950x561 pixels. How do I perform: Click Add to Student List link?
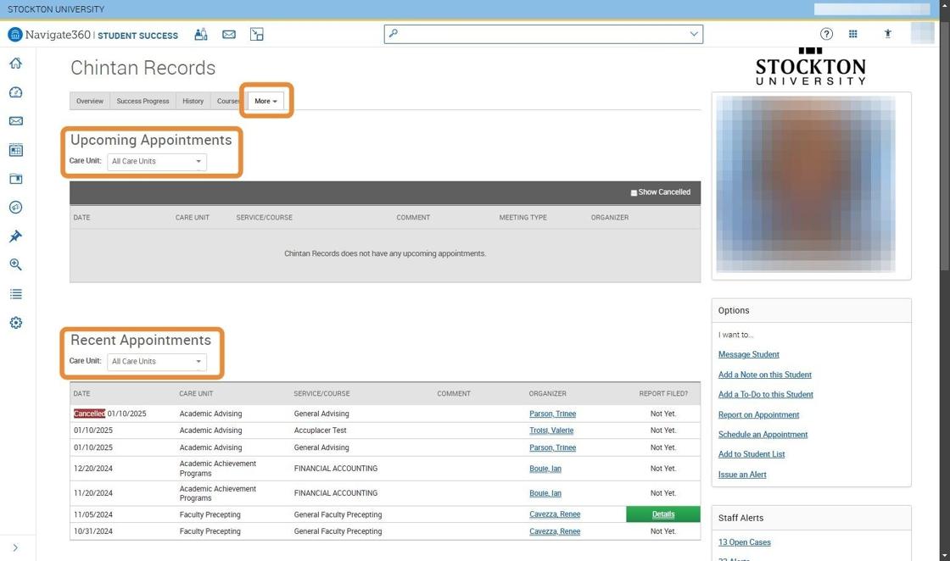tap(752, 454)
